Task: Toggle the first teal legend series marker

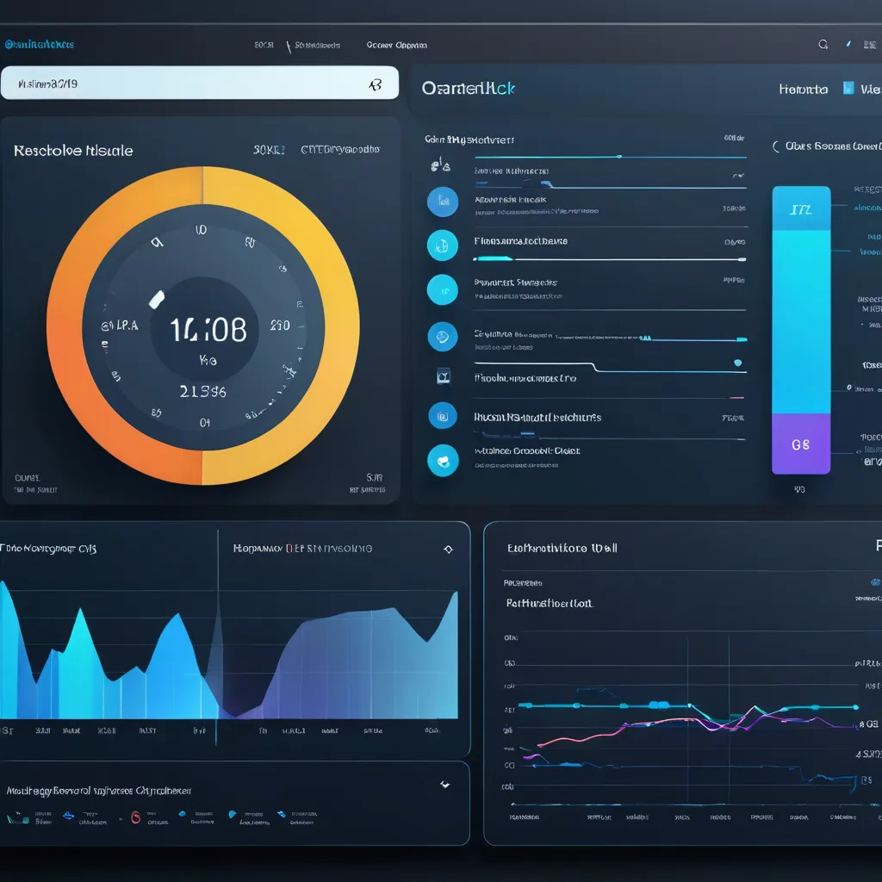Action: (x=17, y=817)
